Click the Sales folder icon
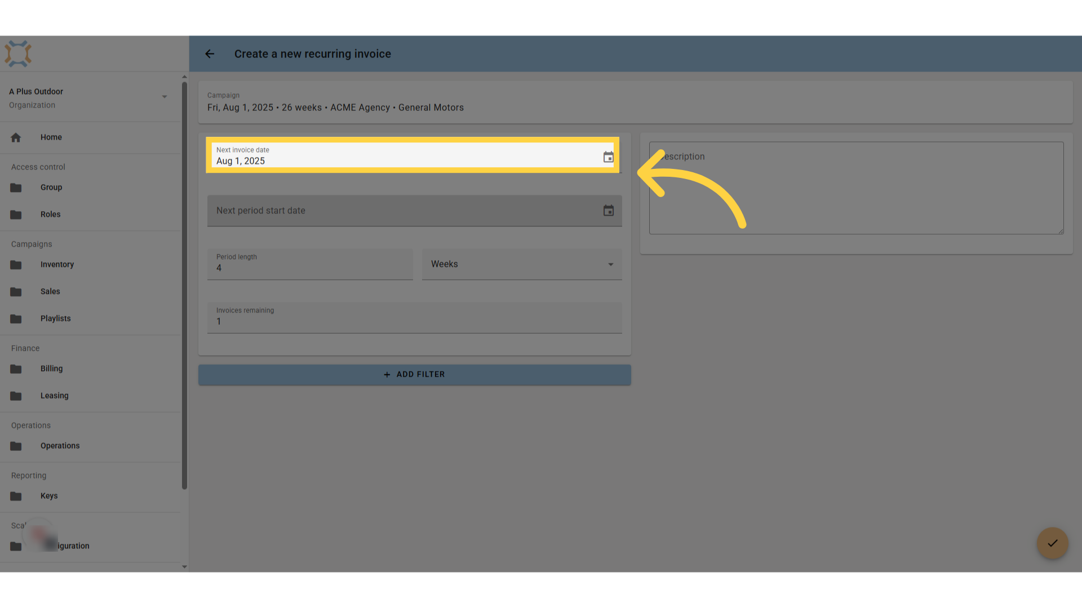1082x608 pixels. pos(16,292)
